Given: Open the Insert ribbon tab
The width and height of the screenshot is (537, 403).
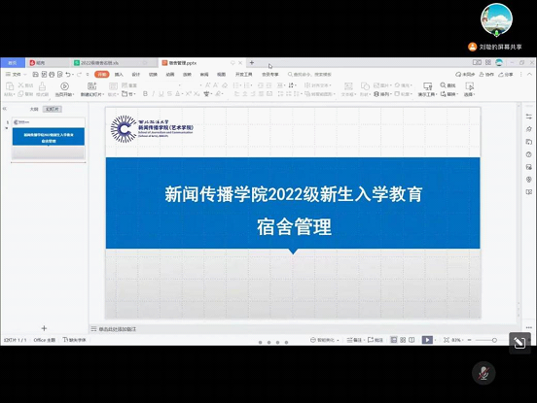Looking at the screenshot, I should point(119,74).
